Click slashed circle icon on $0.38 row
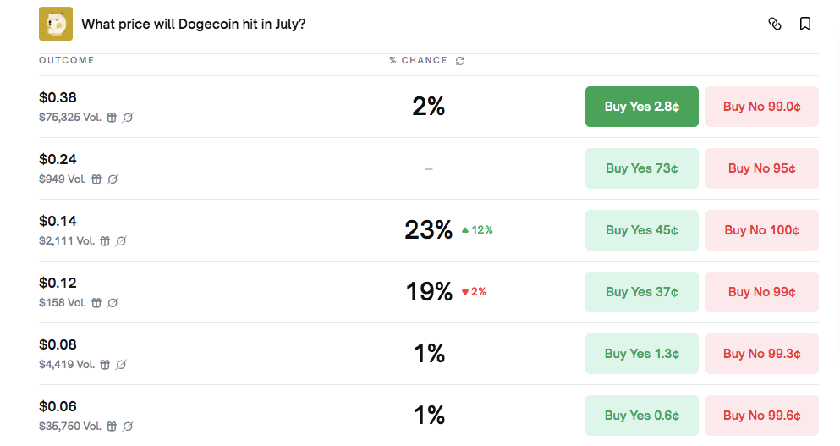840x446 pixels. tap(128, 118)
